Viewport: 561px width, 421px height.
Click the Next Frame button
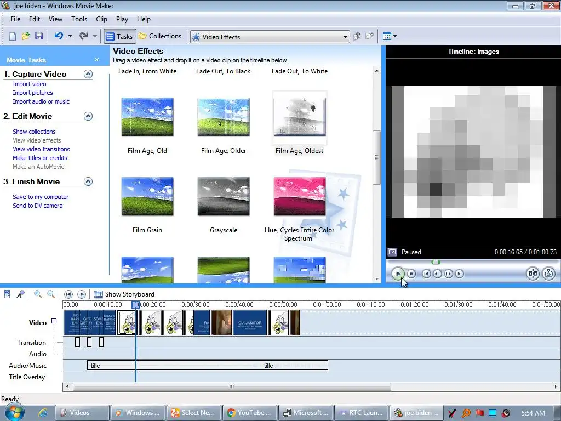point(448,274)
